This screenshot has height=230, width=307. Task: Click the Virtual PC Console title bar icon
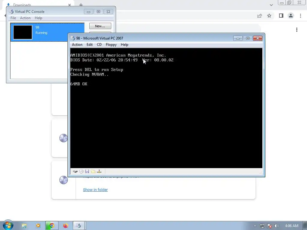coord(11,12)
